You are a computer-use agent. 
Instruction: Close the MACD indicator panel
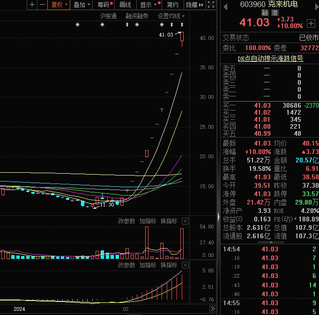point(185,265)
